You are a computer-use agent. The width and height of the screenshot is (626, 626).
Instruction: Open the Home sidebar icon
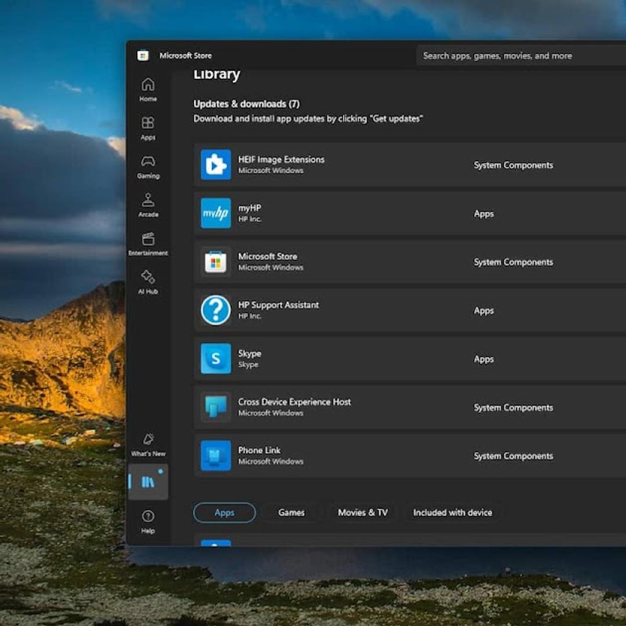pyautogui.click(x=148, y=89)
